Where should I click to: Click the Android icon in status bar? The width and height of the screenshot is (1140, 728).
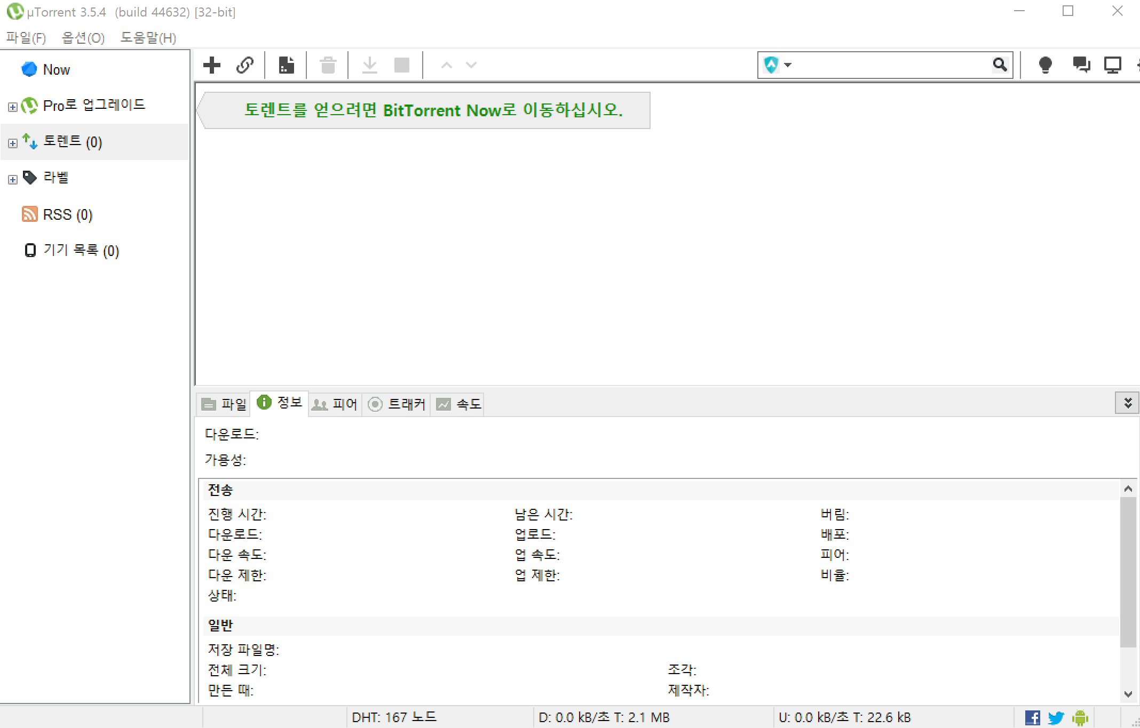click(1080, 718)
